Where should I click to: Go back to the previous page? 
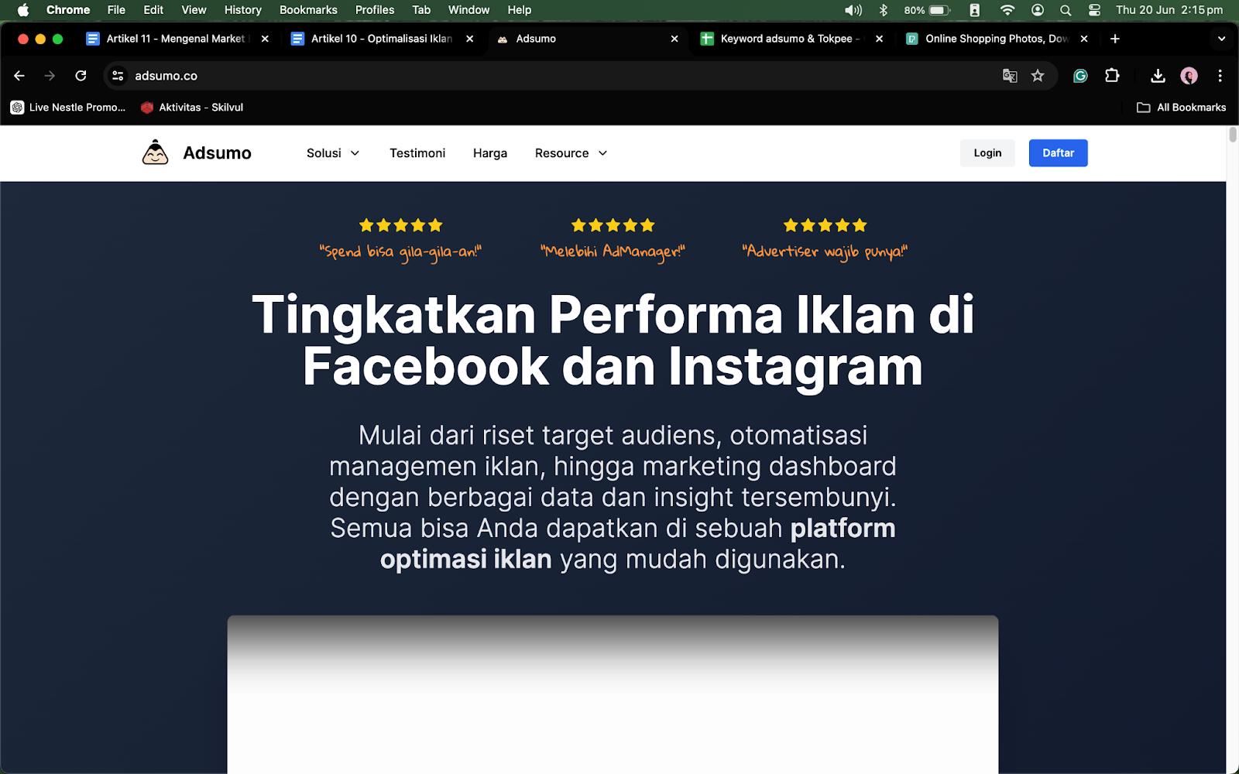pos(19,76)
